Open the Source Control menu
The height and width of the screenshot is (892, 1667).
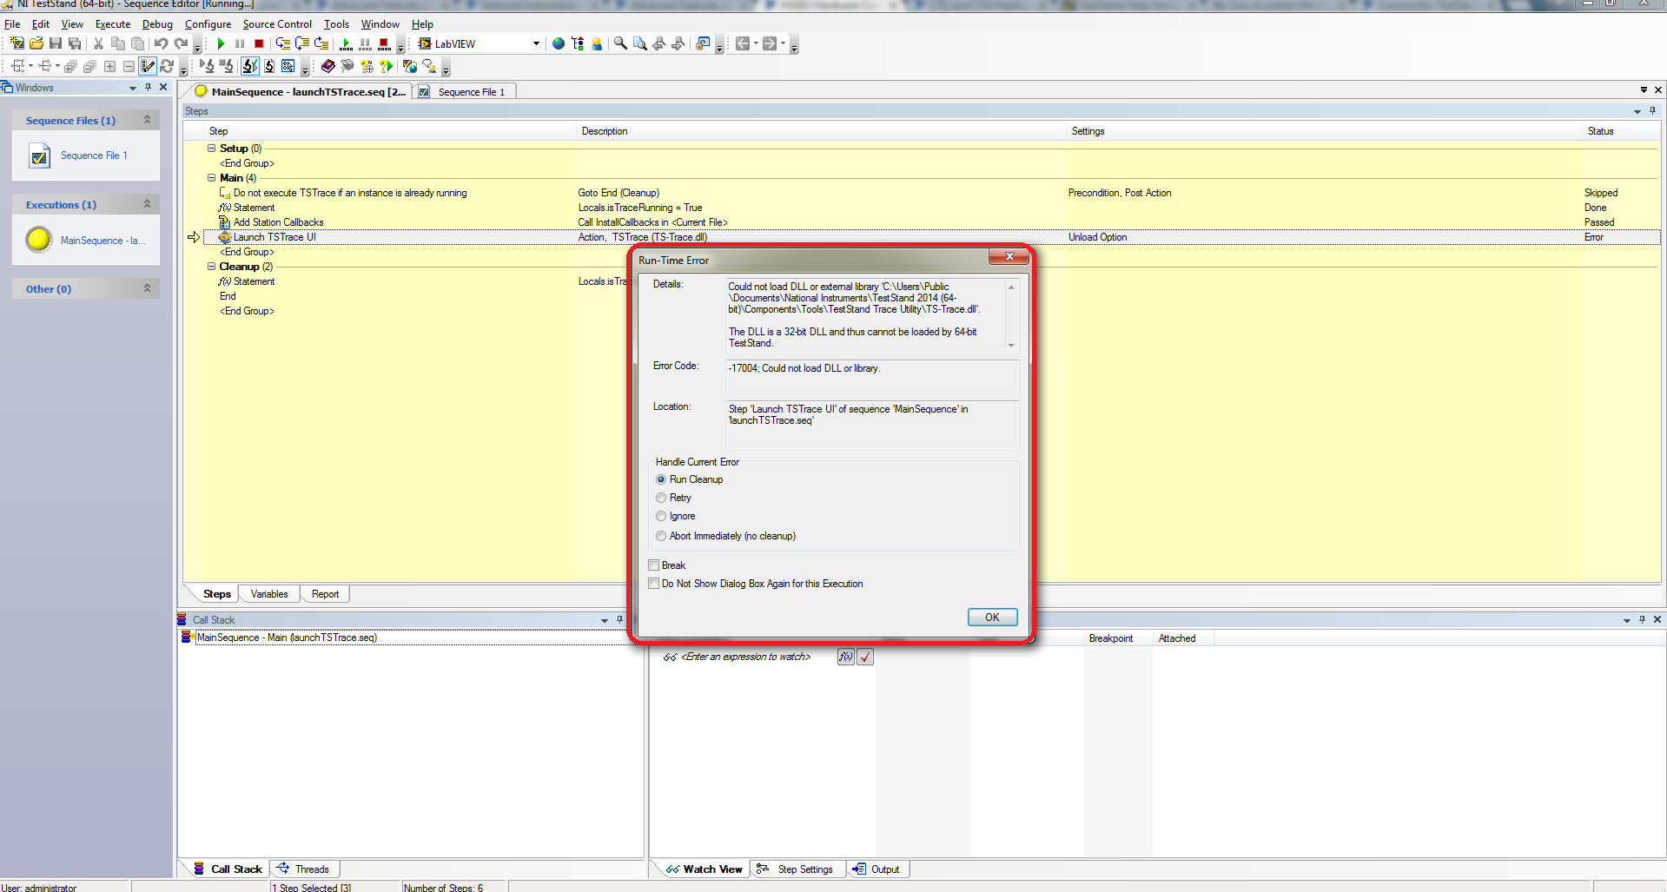tap(277, 24)
